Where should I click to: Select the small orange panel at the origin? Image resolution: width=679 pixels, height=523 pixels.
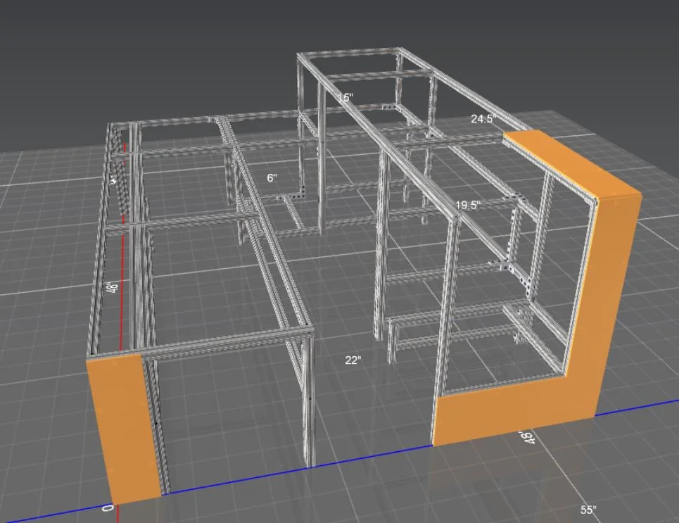coord(125,429)
